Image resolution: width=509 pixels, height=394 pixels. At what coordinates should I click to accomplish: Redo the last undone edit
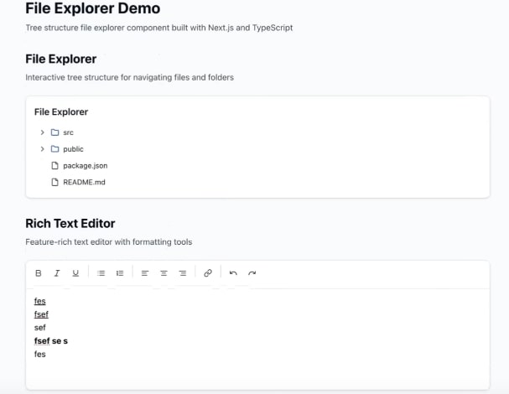(x=252, y=273)
